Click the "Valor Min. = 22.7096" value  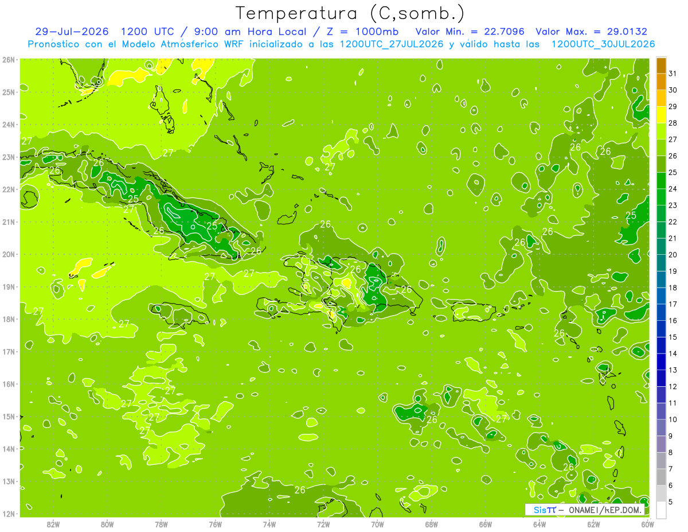click(x=470, y=32)
